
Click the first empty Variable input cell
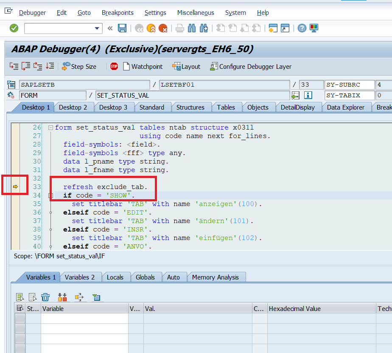[84, 318]
